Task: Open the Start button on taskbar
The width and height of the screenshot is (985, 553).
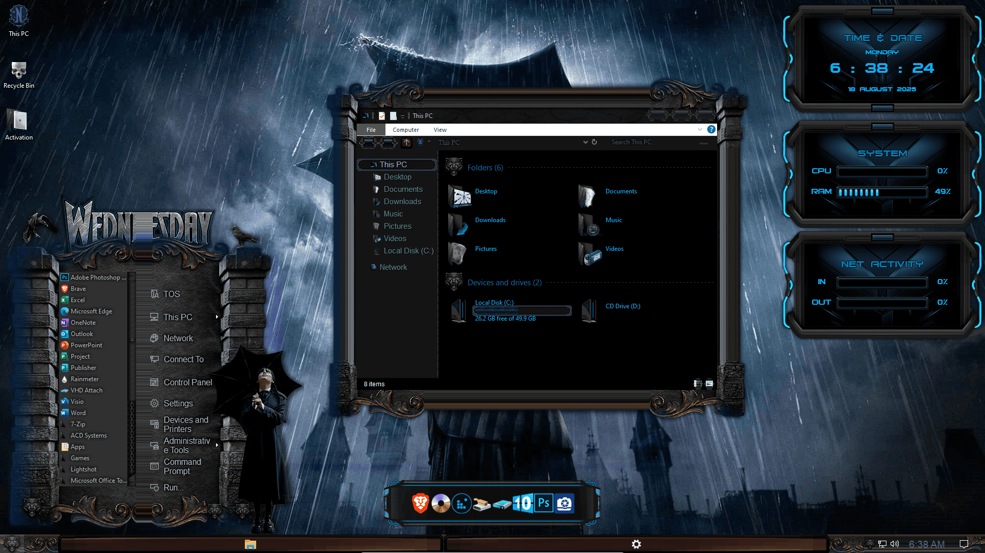Action: point(11,544)
